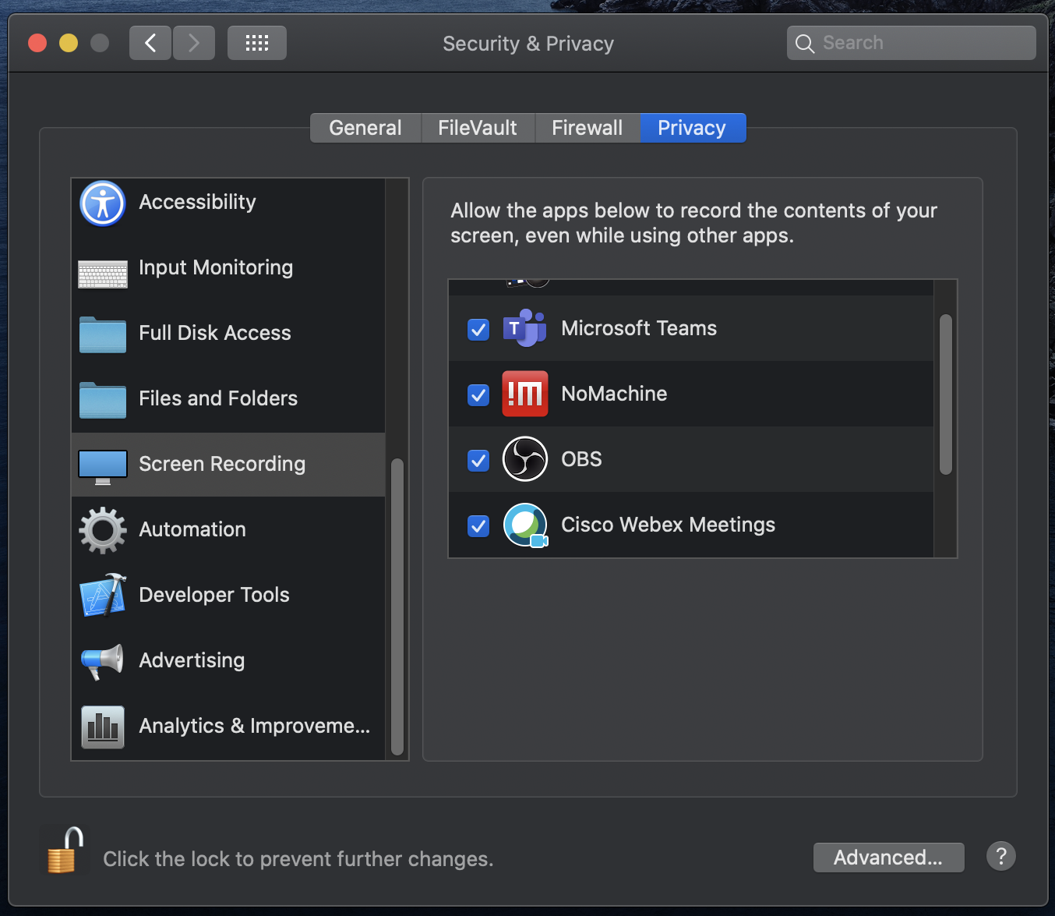Open the Firewall tab
The height and width of the screenshot is (916, 1055).
click(587, 128)
